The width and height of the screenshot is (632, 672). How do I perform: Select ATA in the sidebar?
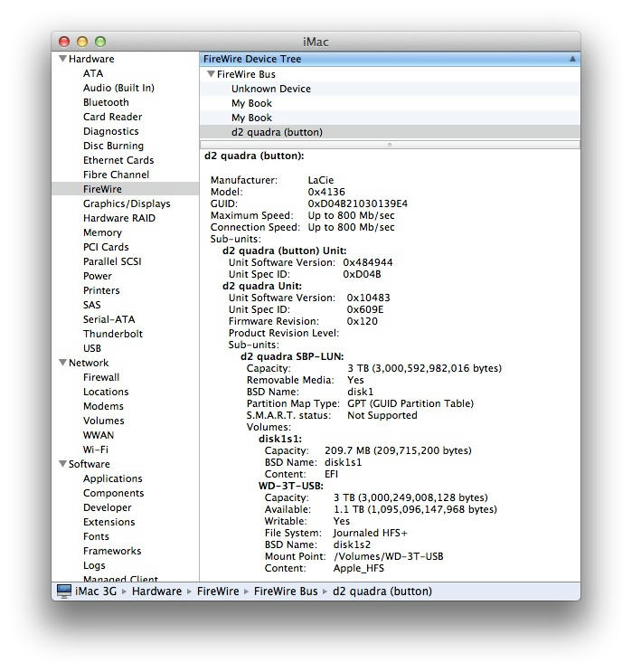[x=93, y=73]
